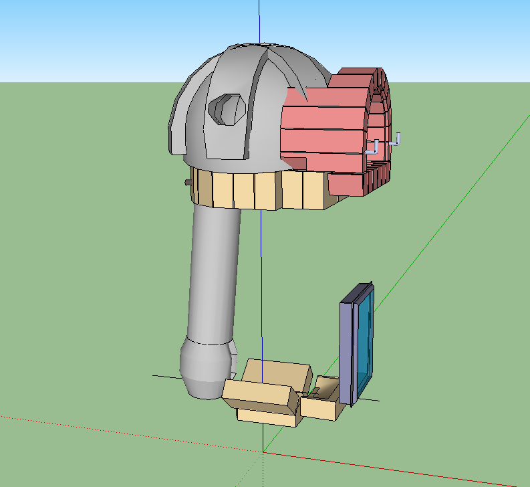Click the axes origin point

point(263,452)
